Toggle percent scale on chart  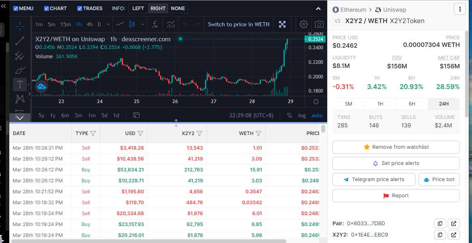click(x=290, y=116)
